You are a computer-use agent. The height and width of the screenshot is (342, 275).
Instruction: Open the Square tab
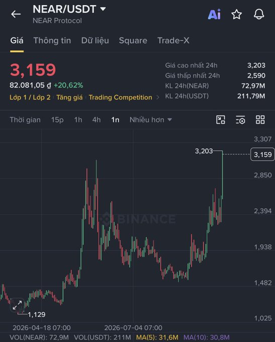[133, 41]
